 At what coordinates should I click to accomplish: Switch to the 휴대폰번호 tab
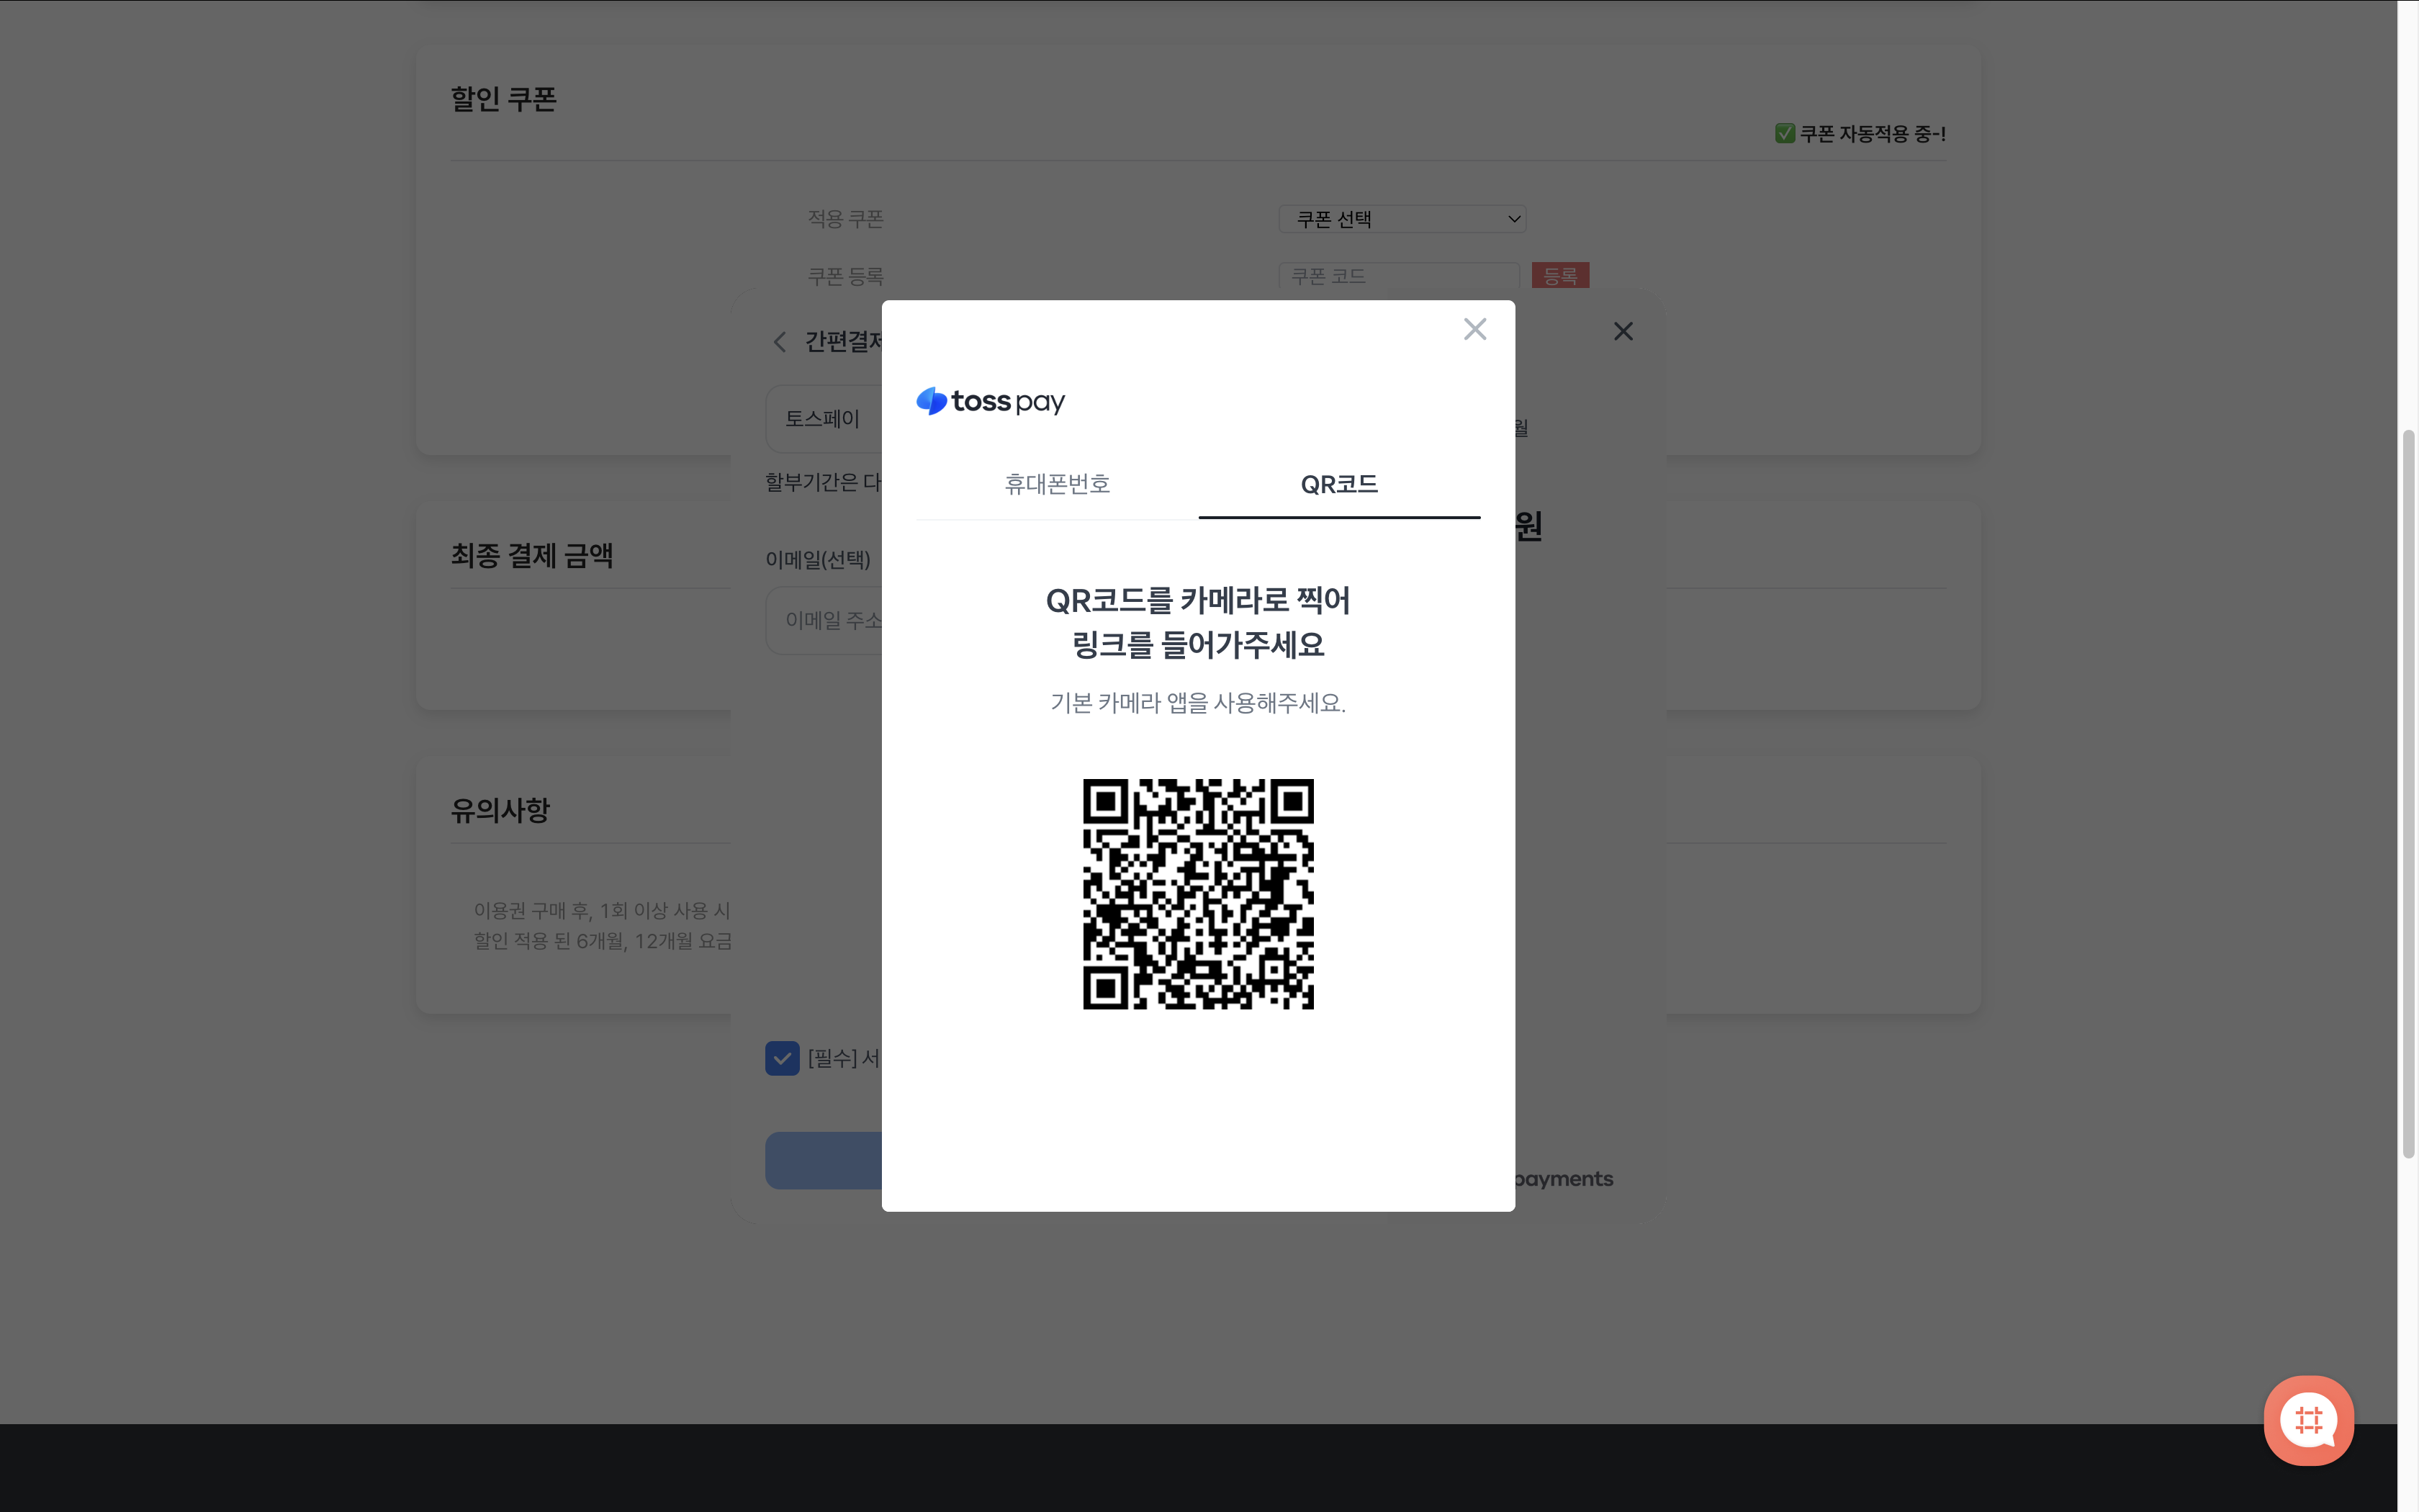1057,485
